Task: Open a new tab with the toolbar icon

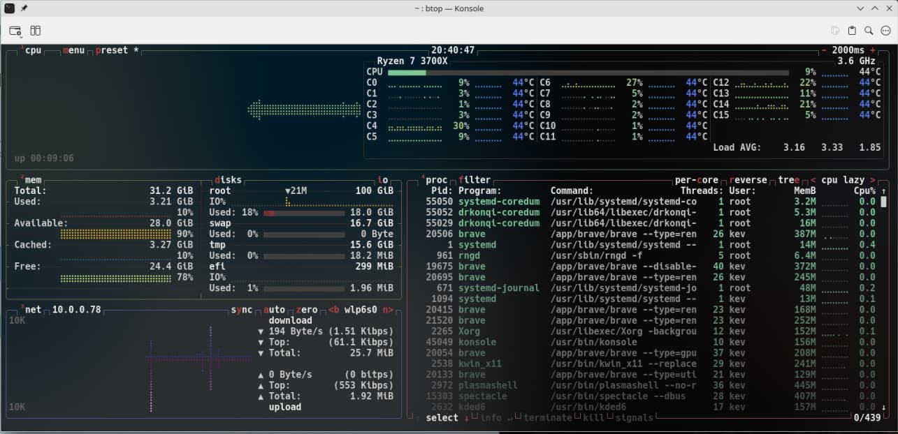Action: tap(15, 31)
